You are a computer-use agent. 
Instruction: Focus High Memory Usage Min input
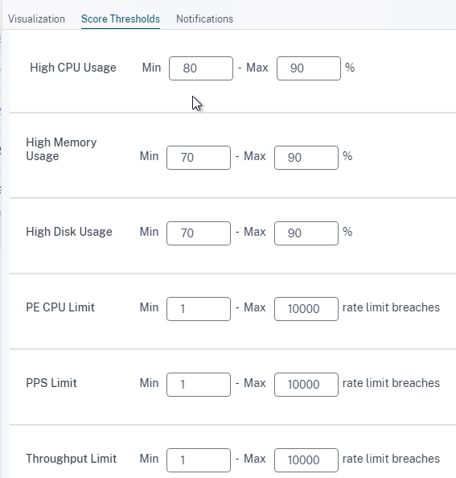click(x=199, y=158)
